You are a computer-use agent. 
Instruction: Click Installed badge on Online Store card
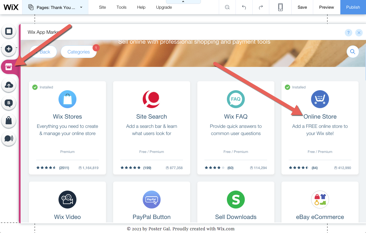295,87
